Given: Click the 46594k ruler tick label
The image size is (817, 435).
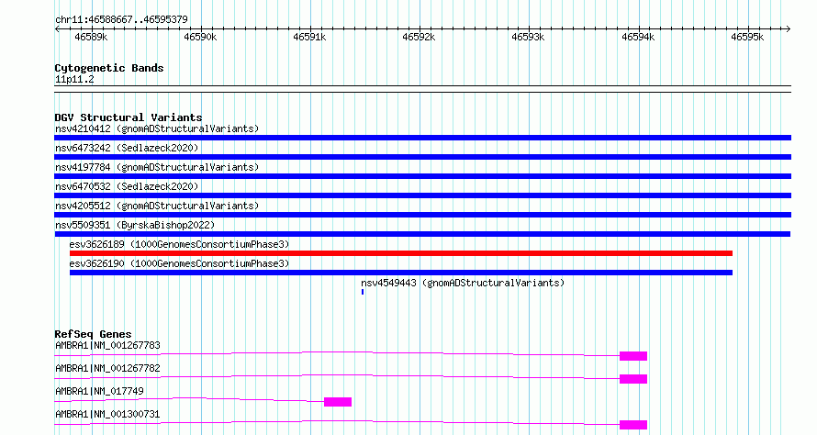Looking at the screenshot, I should 638,38.
